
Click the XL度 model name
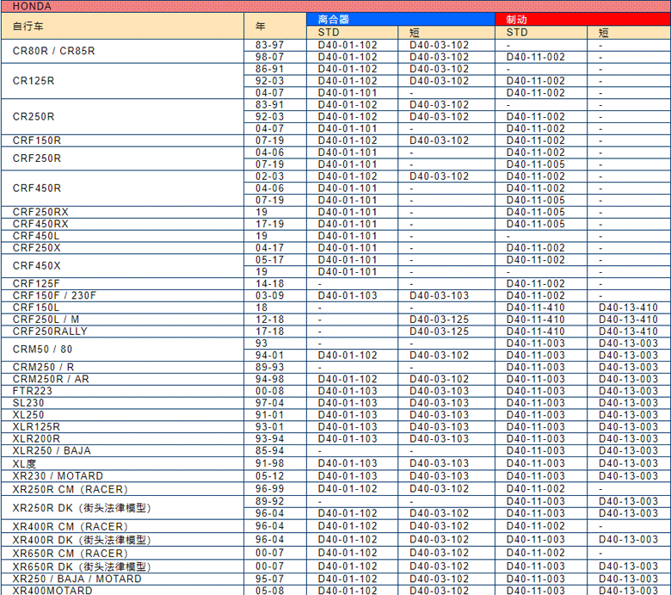(24, 463)
